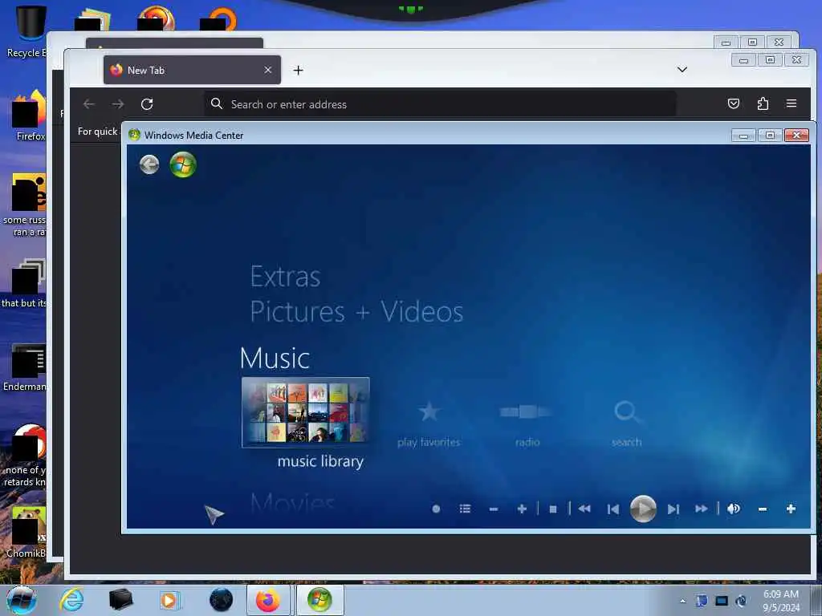Show hidden system tray icons
The height and width of the screenshot is (616, 822).
click(682, 601)
